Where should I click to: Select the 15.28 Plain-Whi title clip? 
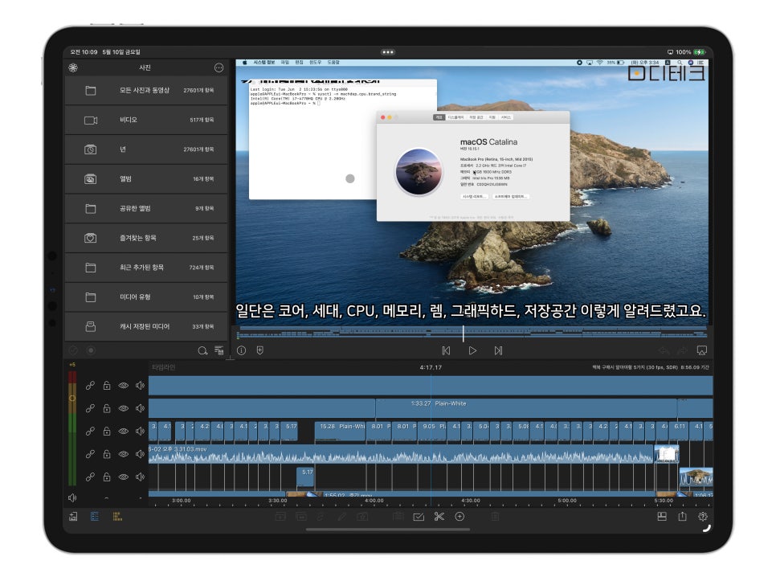pos(340,431)
